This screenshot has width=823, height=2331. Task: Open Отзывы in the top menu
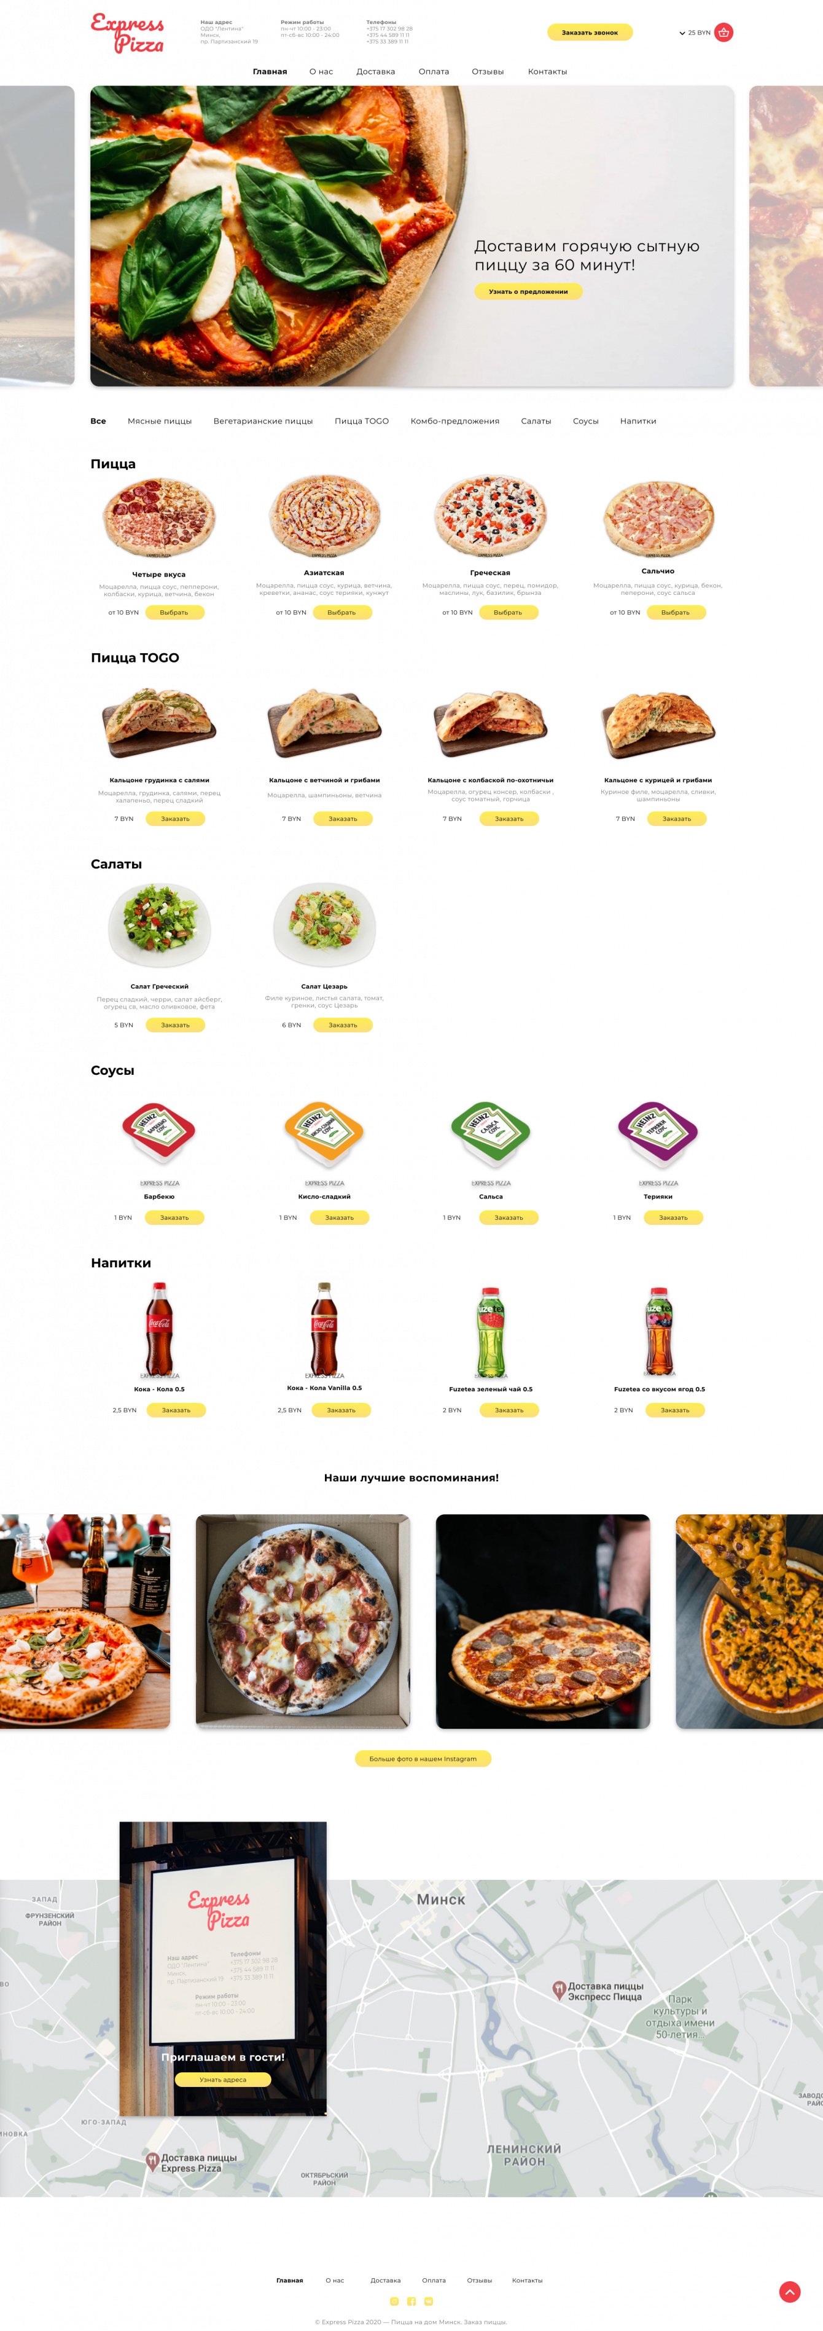(488, 71)
